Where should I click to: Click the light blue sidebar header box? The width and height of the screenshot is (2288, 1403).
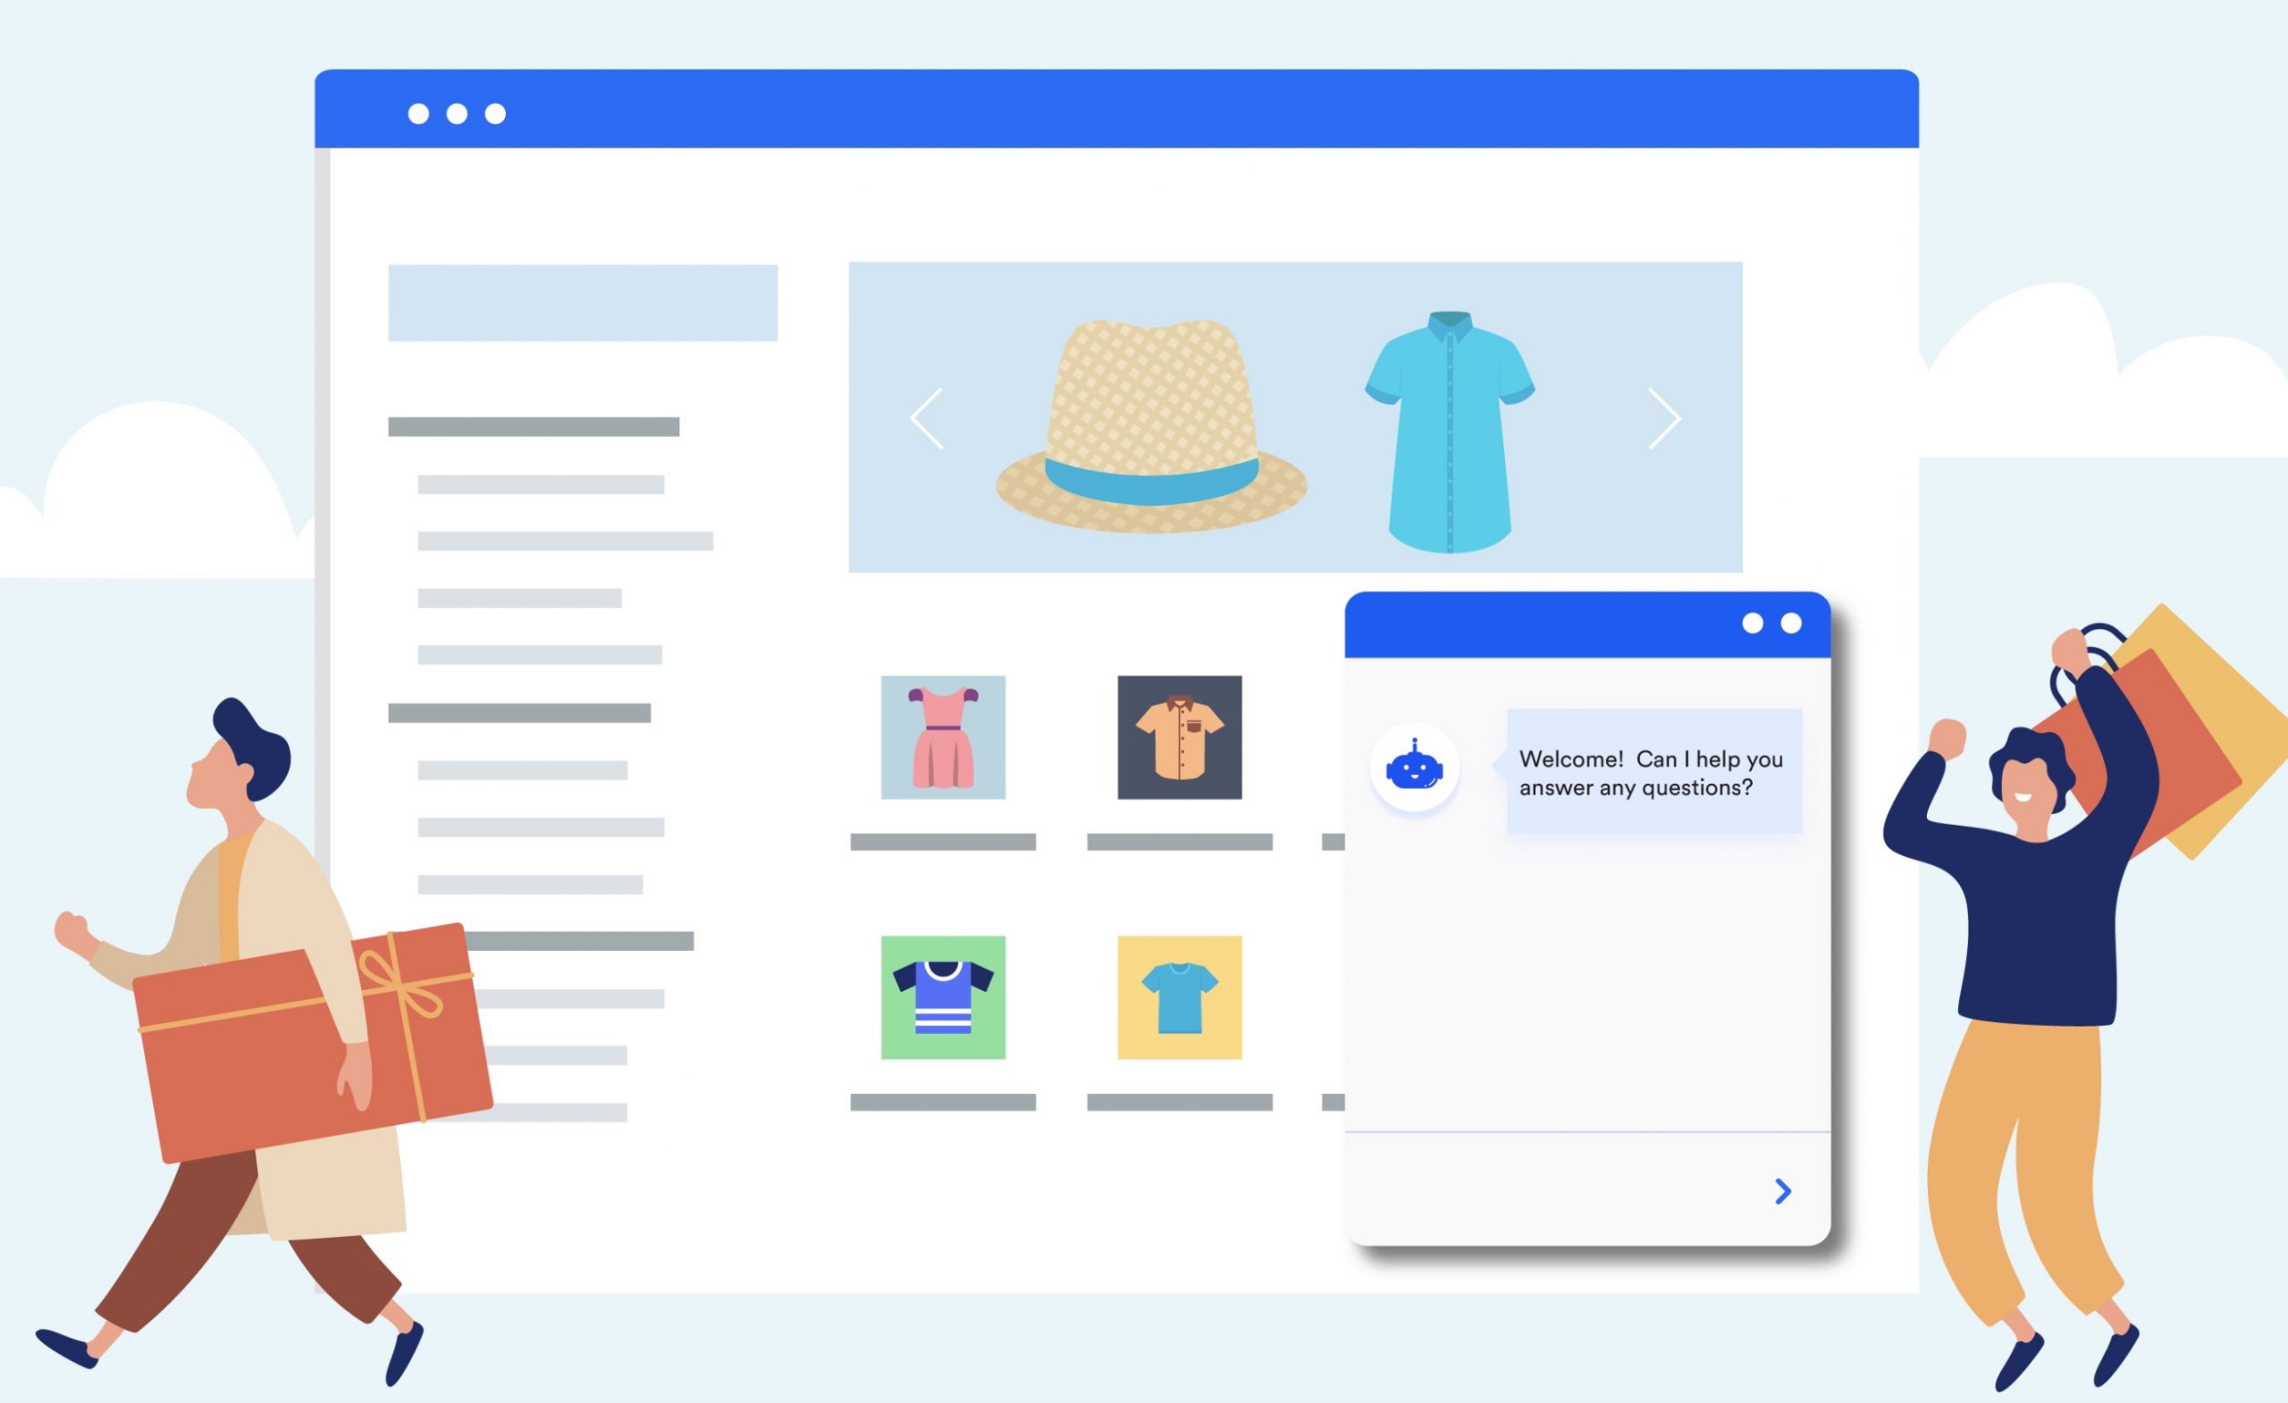[x=582, y=303]
